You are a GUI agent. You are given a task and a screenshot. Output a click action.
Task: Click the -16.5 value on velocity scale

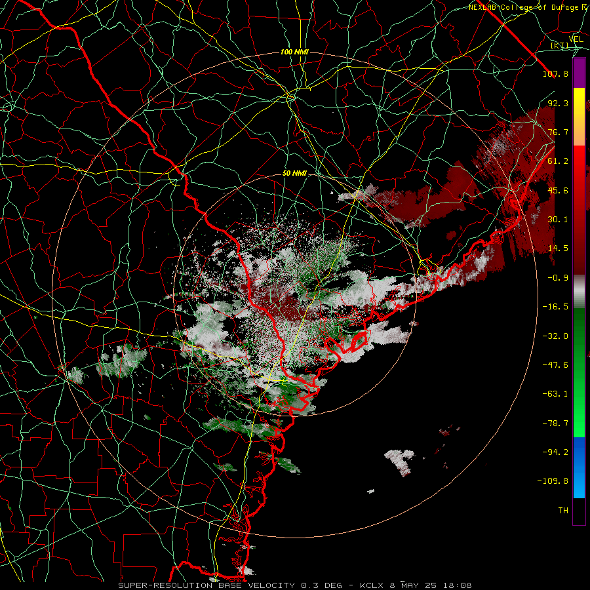click(555, 307)
